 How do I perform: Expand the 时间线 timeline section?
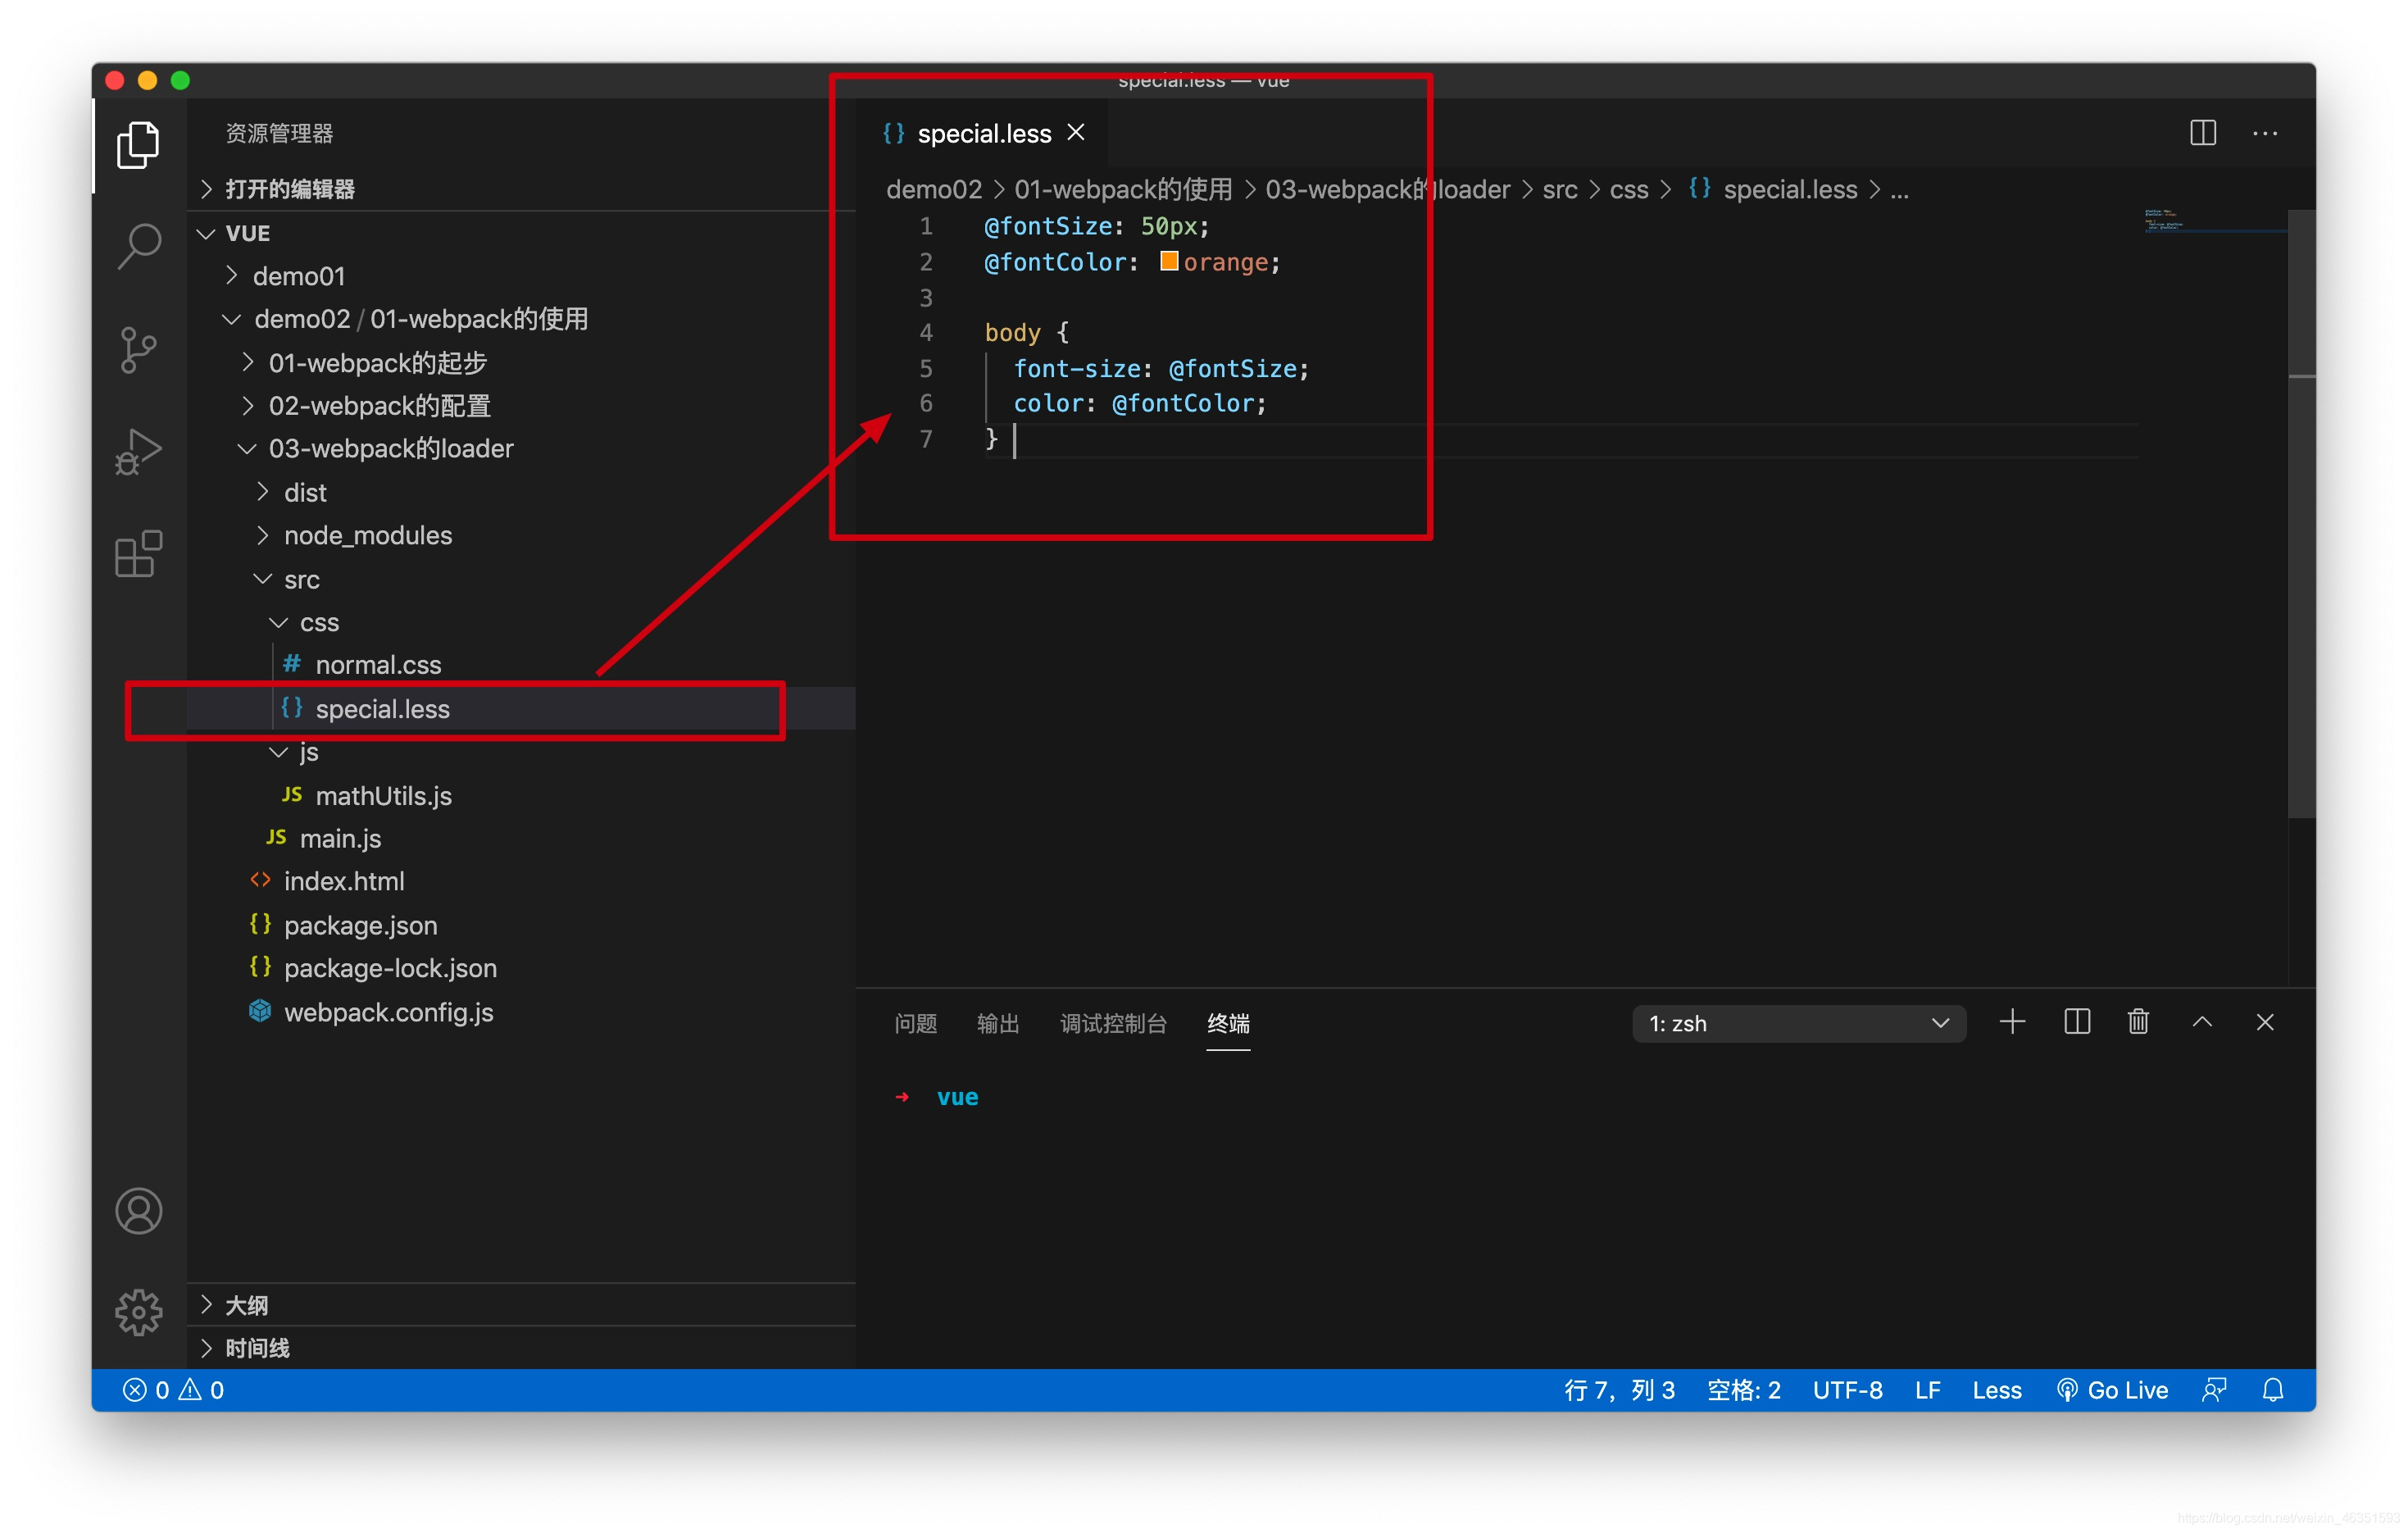pyautogui.click(x=520, y=1348)
